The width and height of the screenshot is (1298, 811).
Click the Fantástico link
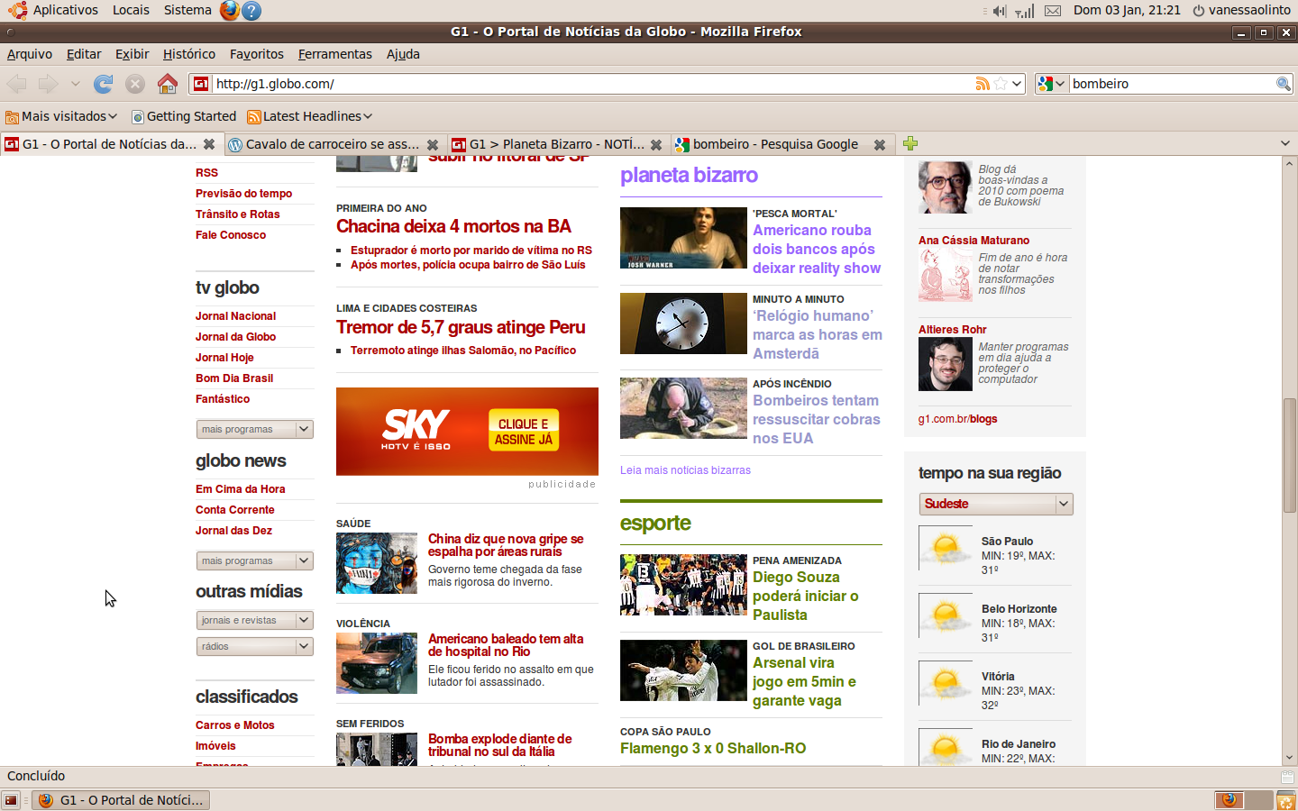pos(223,399)
